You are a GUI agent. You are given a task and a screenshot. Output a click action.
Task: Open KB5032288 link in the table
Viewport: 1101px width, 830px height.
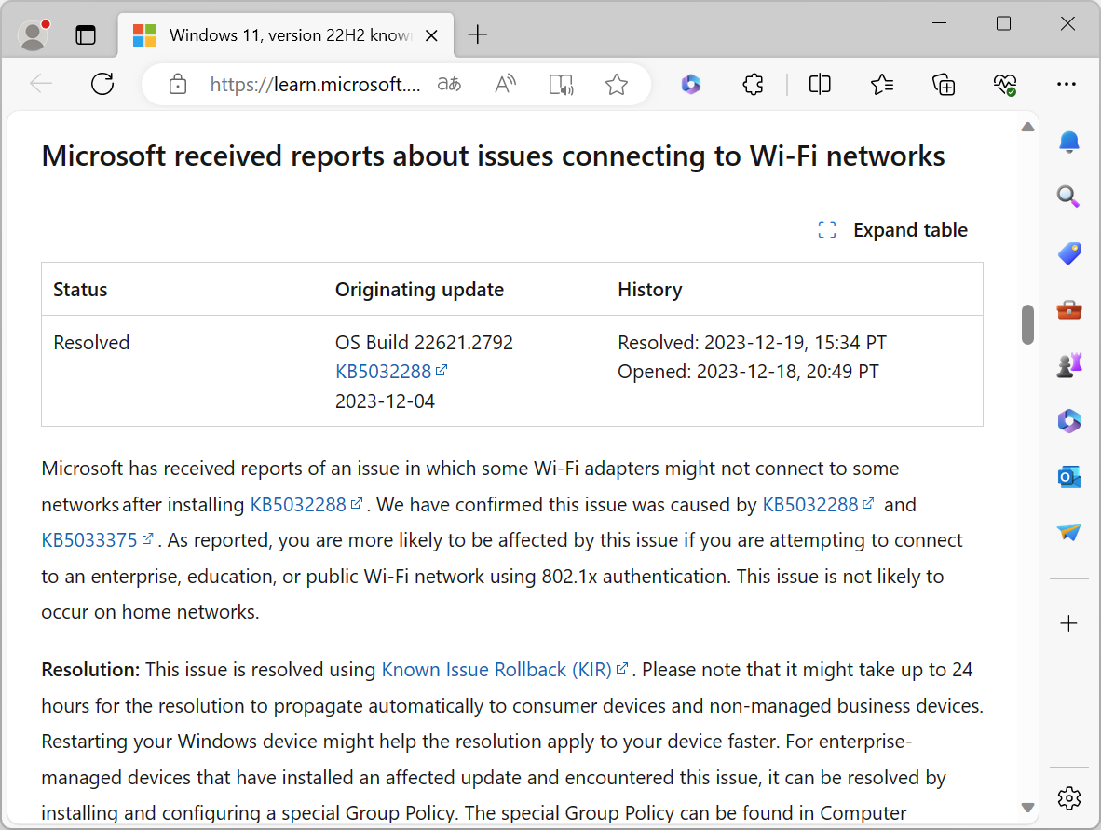click(384, 372)
